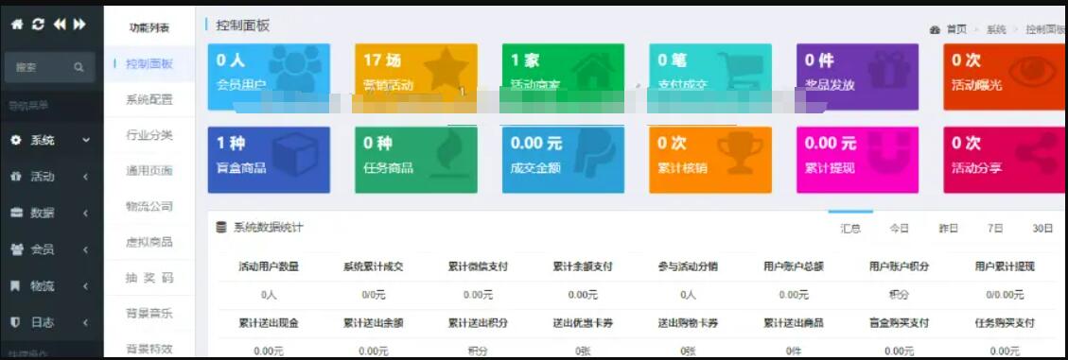Click the database icon beside 系统数据统计

(x=221, y=228)
